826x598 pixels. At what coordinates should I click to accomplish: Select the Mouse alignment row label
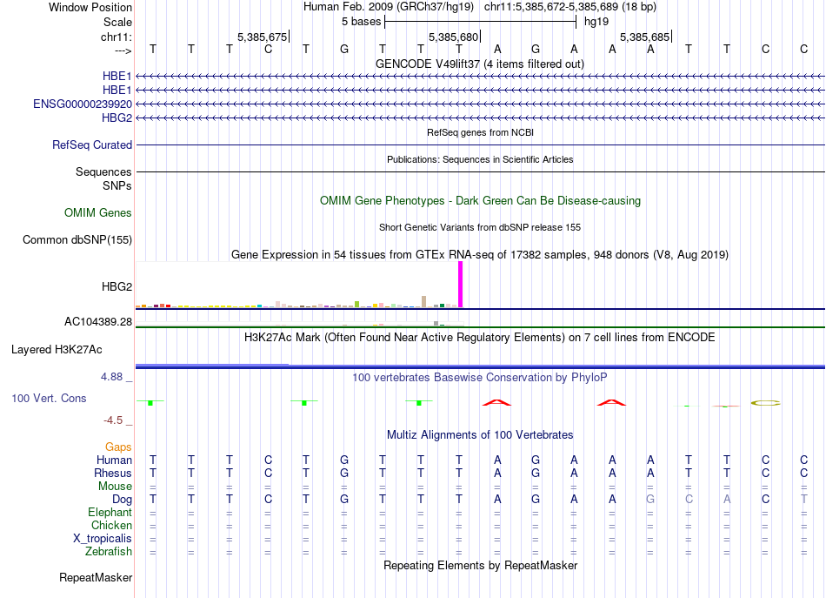point(115,486)
